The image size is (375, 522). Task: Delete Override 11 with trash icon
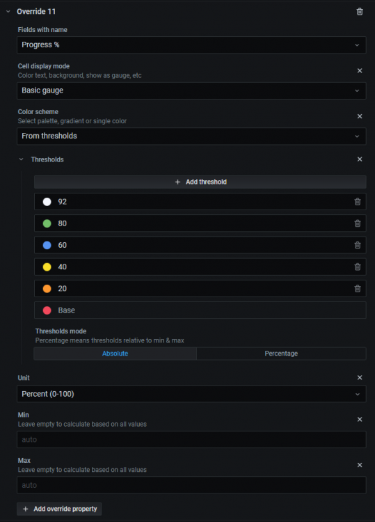point(360,12)
